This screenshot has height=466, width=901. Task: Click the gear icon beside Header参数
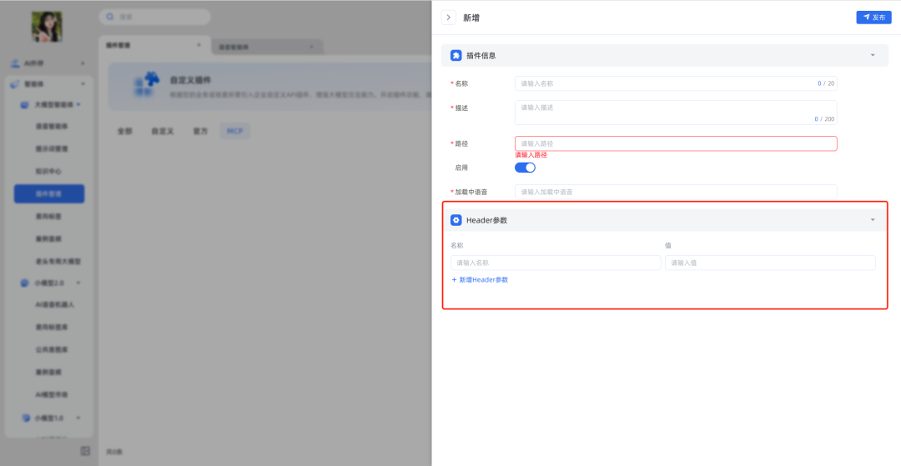point(456,220)
